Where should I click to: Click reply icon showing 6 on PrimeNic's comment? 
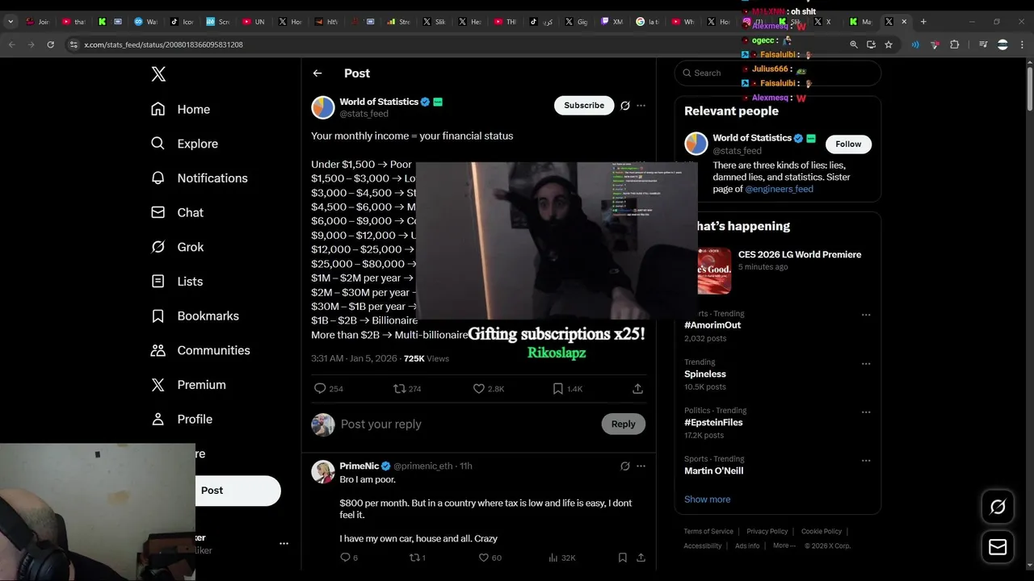pos(345,558)
